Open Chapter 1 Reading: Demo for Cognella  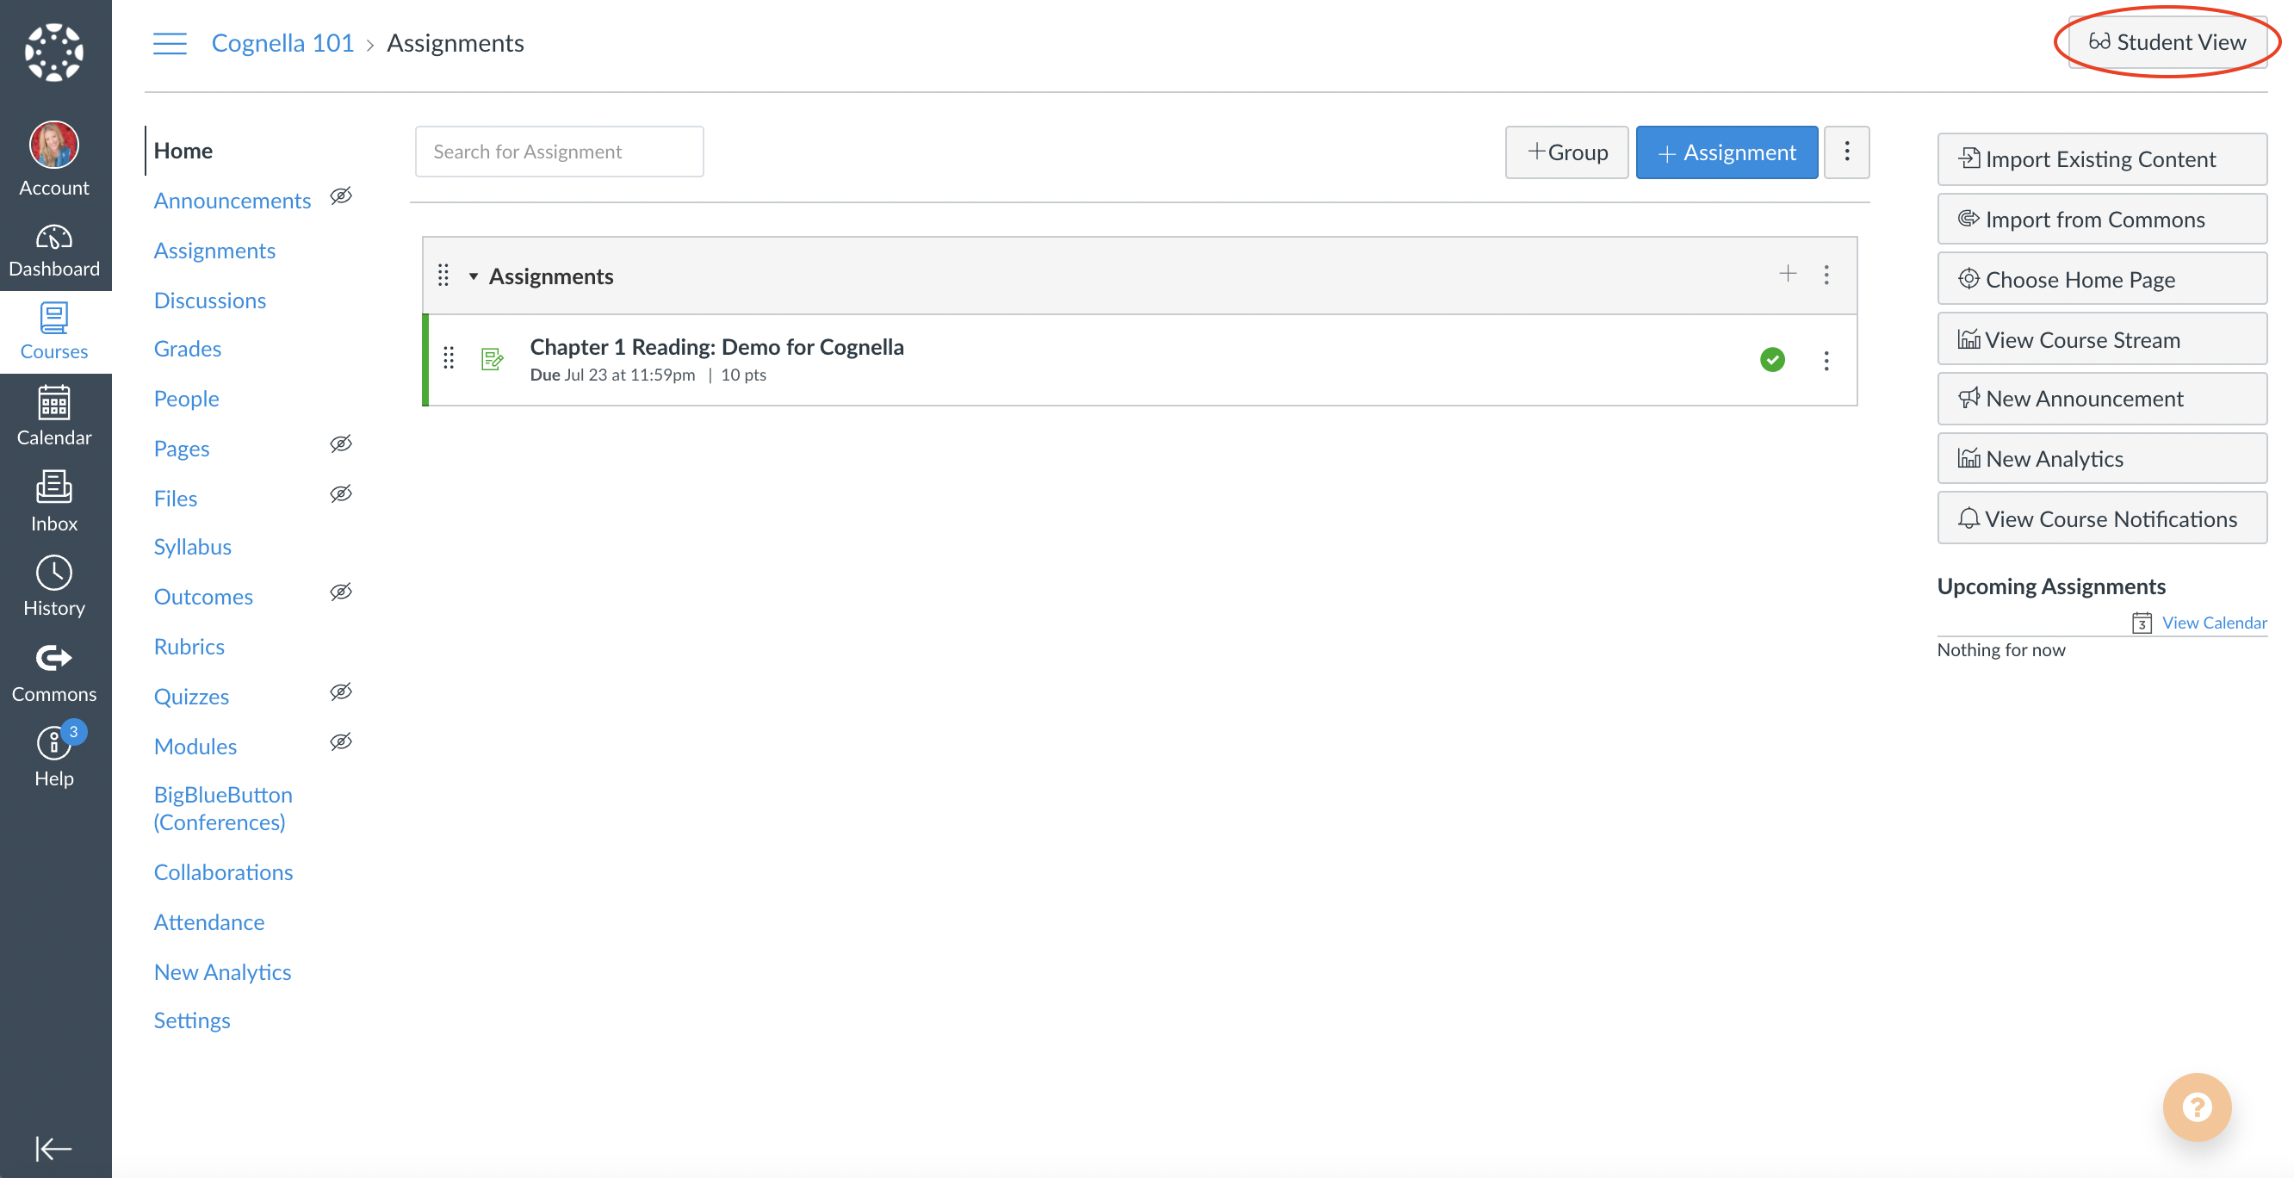point(716,346)
